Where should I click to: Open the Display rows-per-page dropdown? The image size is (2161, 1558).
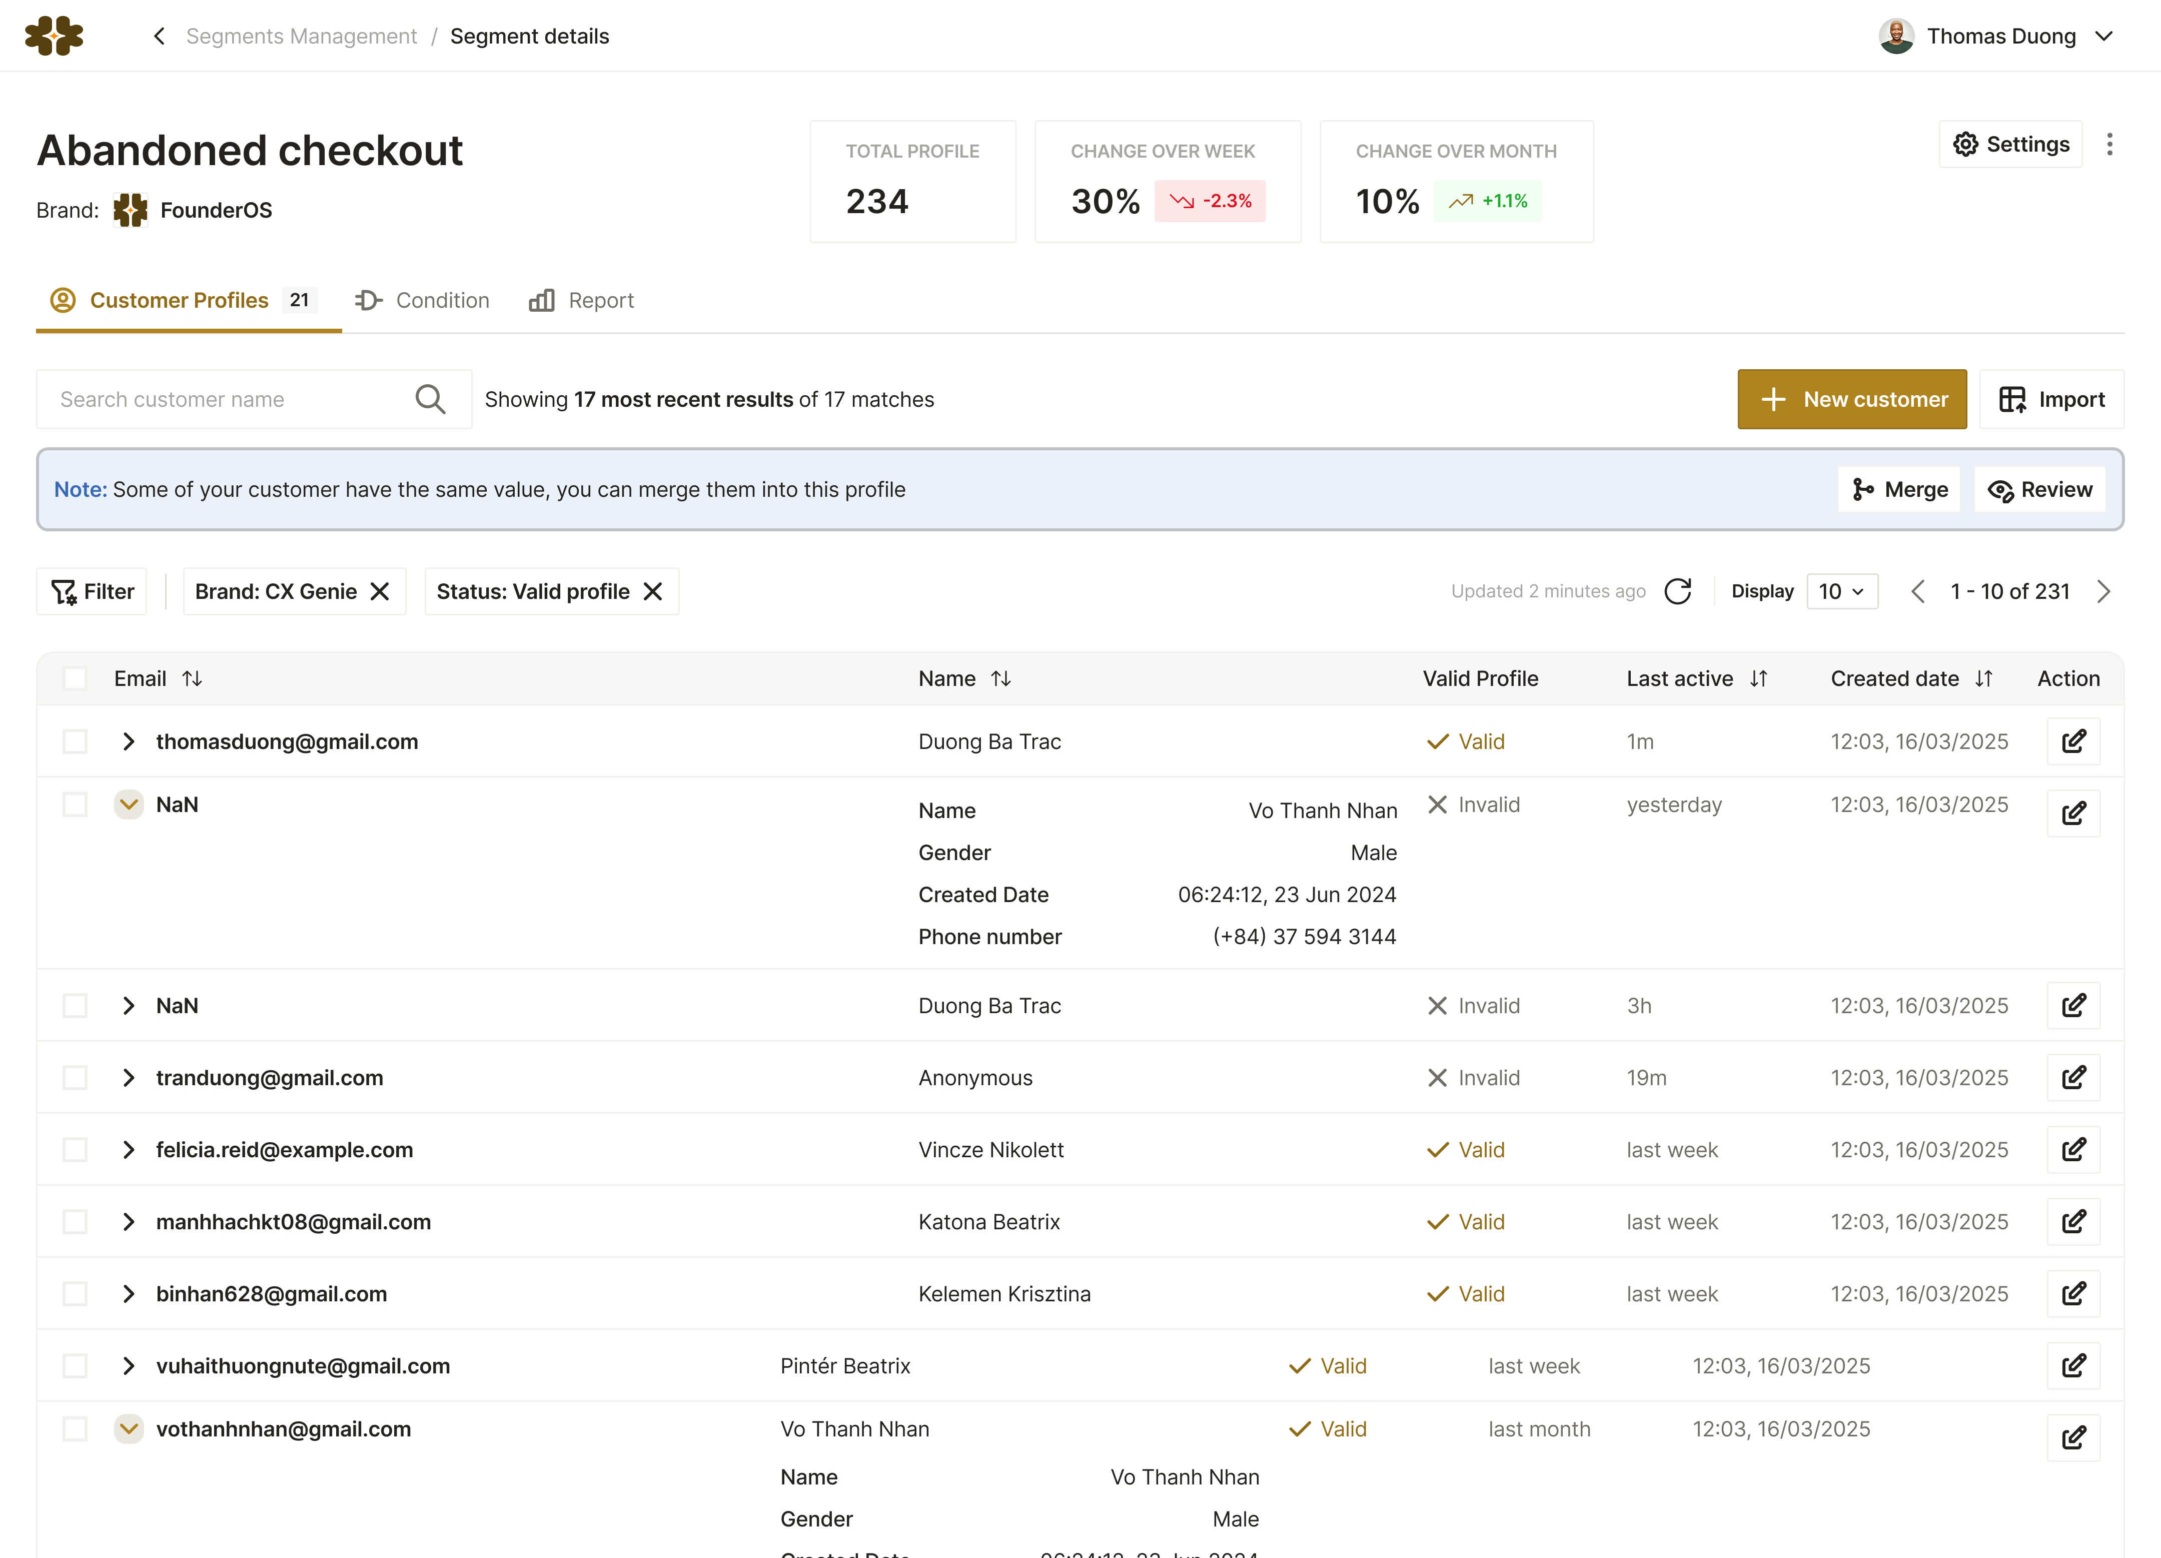1841,592
